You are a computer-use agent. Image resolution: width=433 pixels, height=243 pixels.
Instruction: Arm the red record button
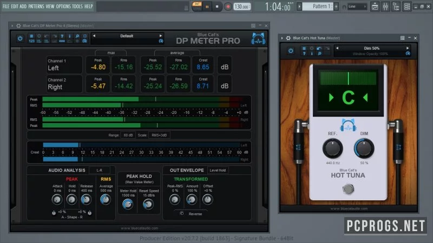pos(227,6)
